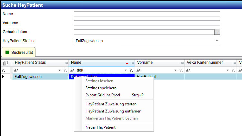Select the Dokumentation name cell
This screenshot has height=136, width=242.
(x=102, y=75)
